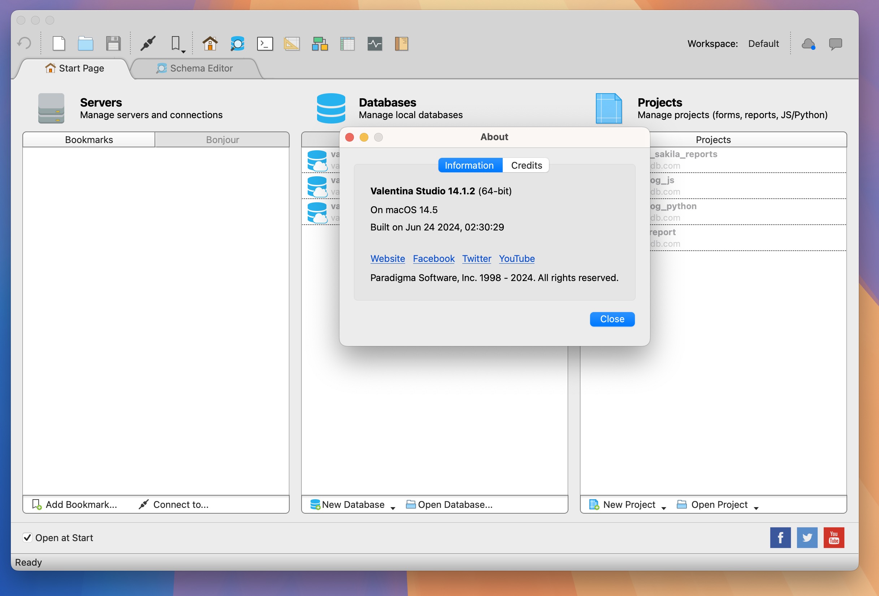Click the cloud sync icon
The height and width of the screenshot is (596, 879).
pos(808,44)
